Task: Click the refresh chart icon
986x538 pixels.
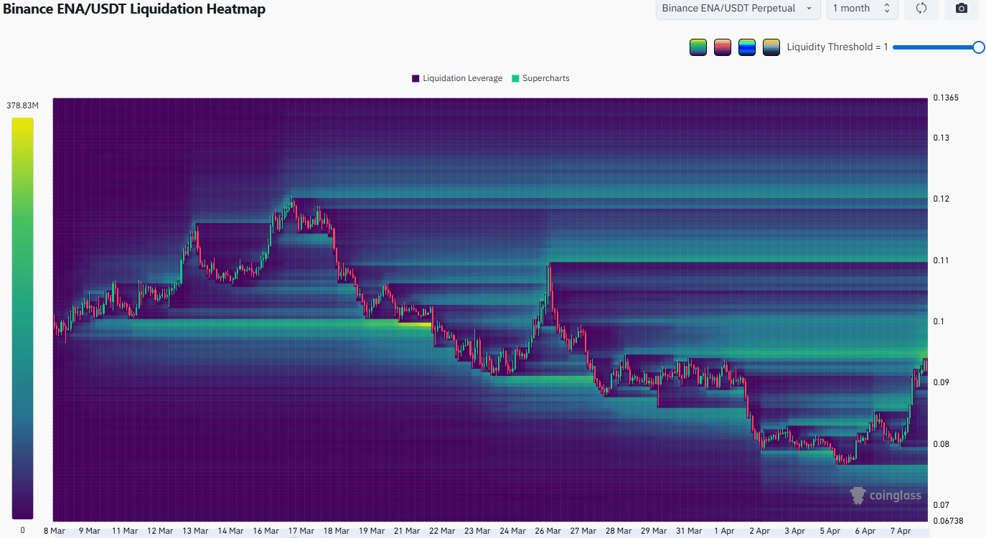Action: click(x=921, y=9)
